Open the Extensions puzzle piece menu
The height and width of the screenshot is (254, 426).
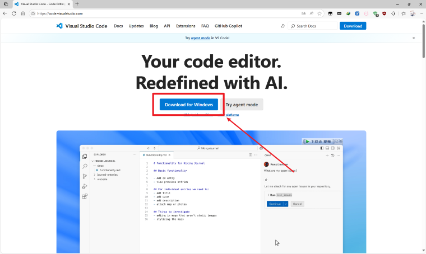click(x=393, y=13)
